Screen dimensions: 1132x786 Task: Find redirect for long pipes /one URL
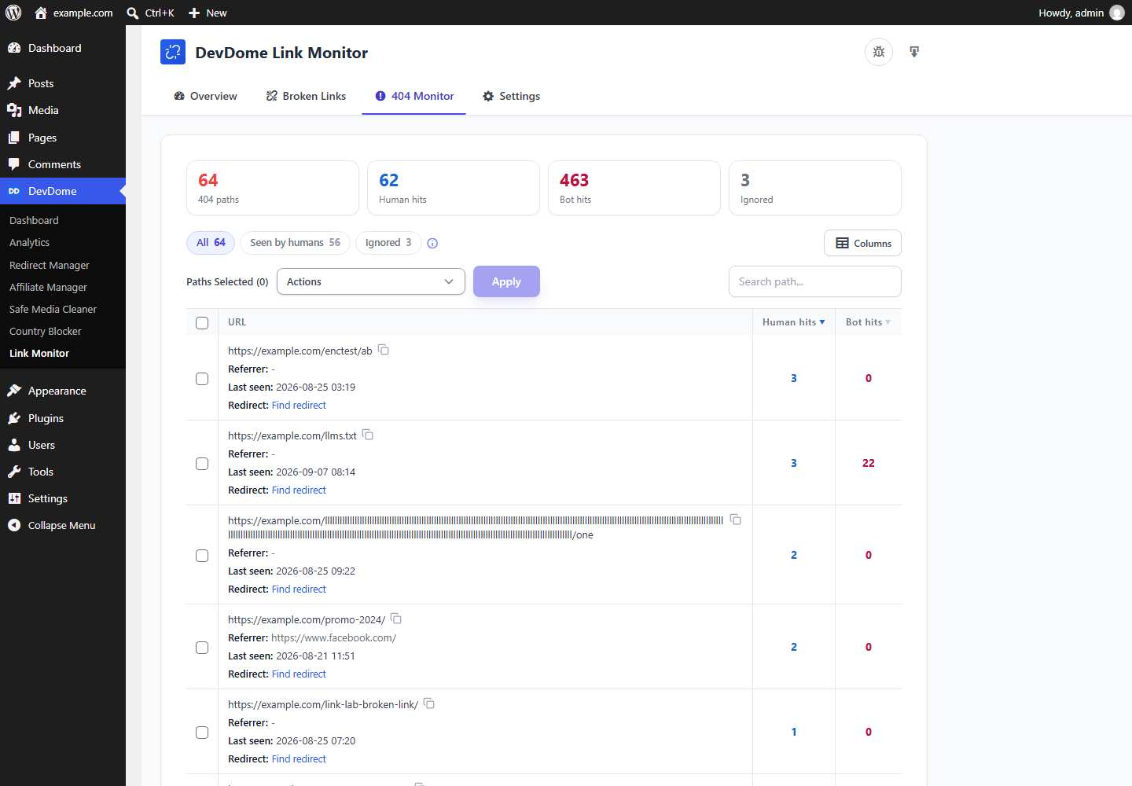tap(299, 589)
